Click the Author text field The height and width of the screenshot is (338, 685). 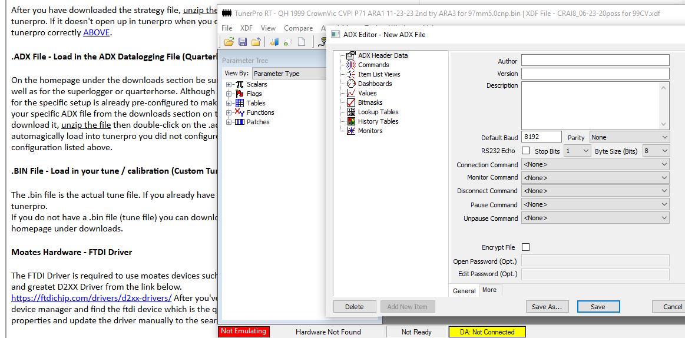[x=595, y=61]
